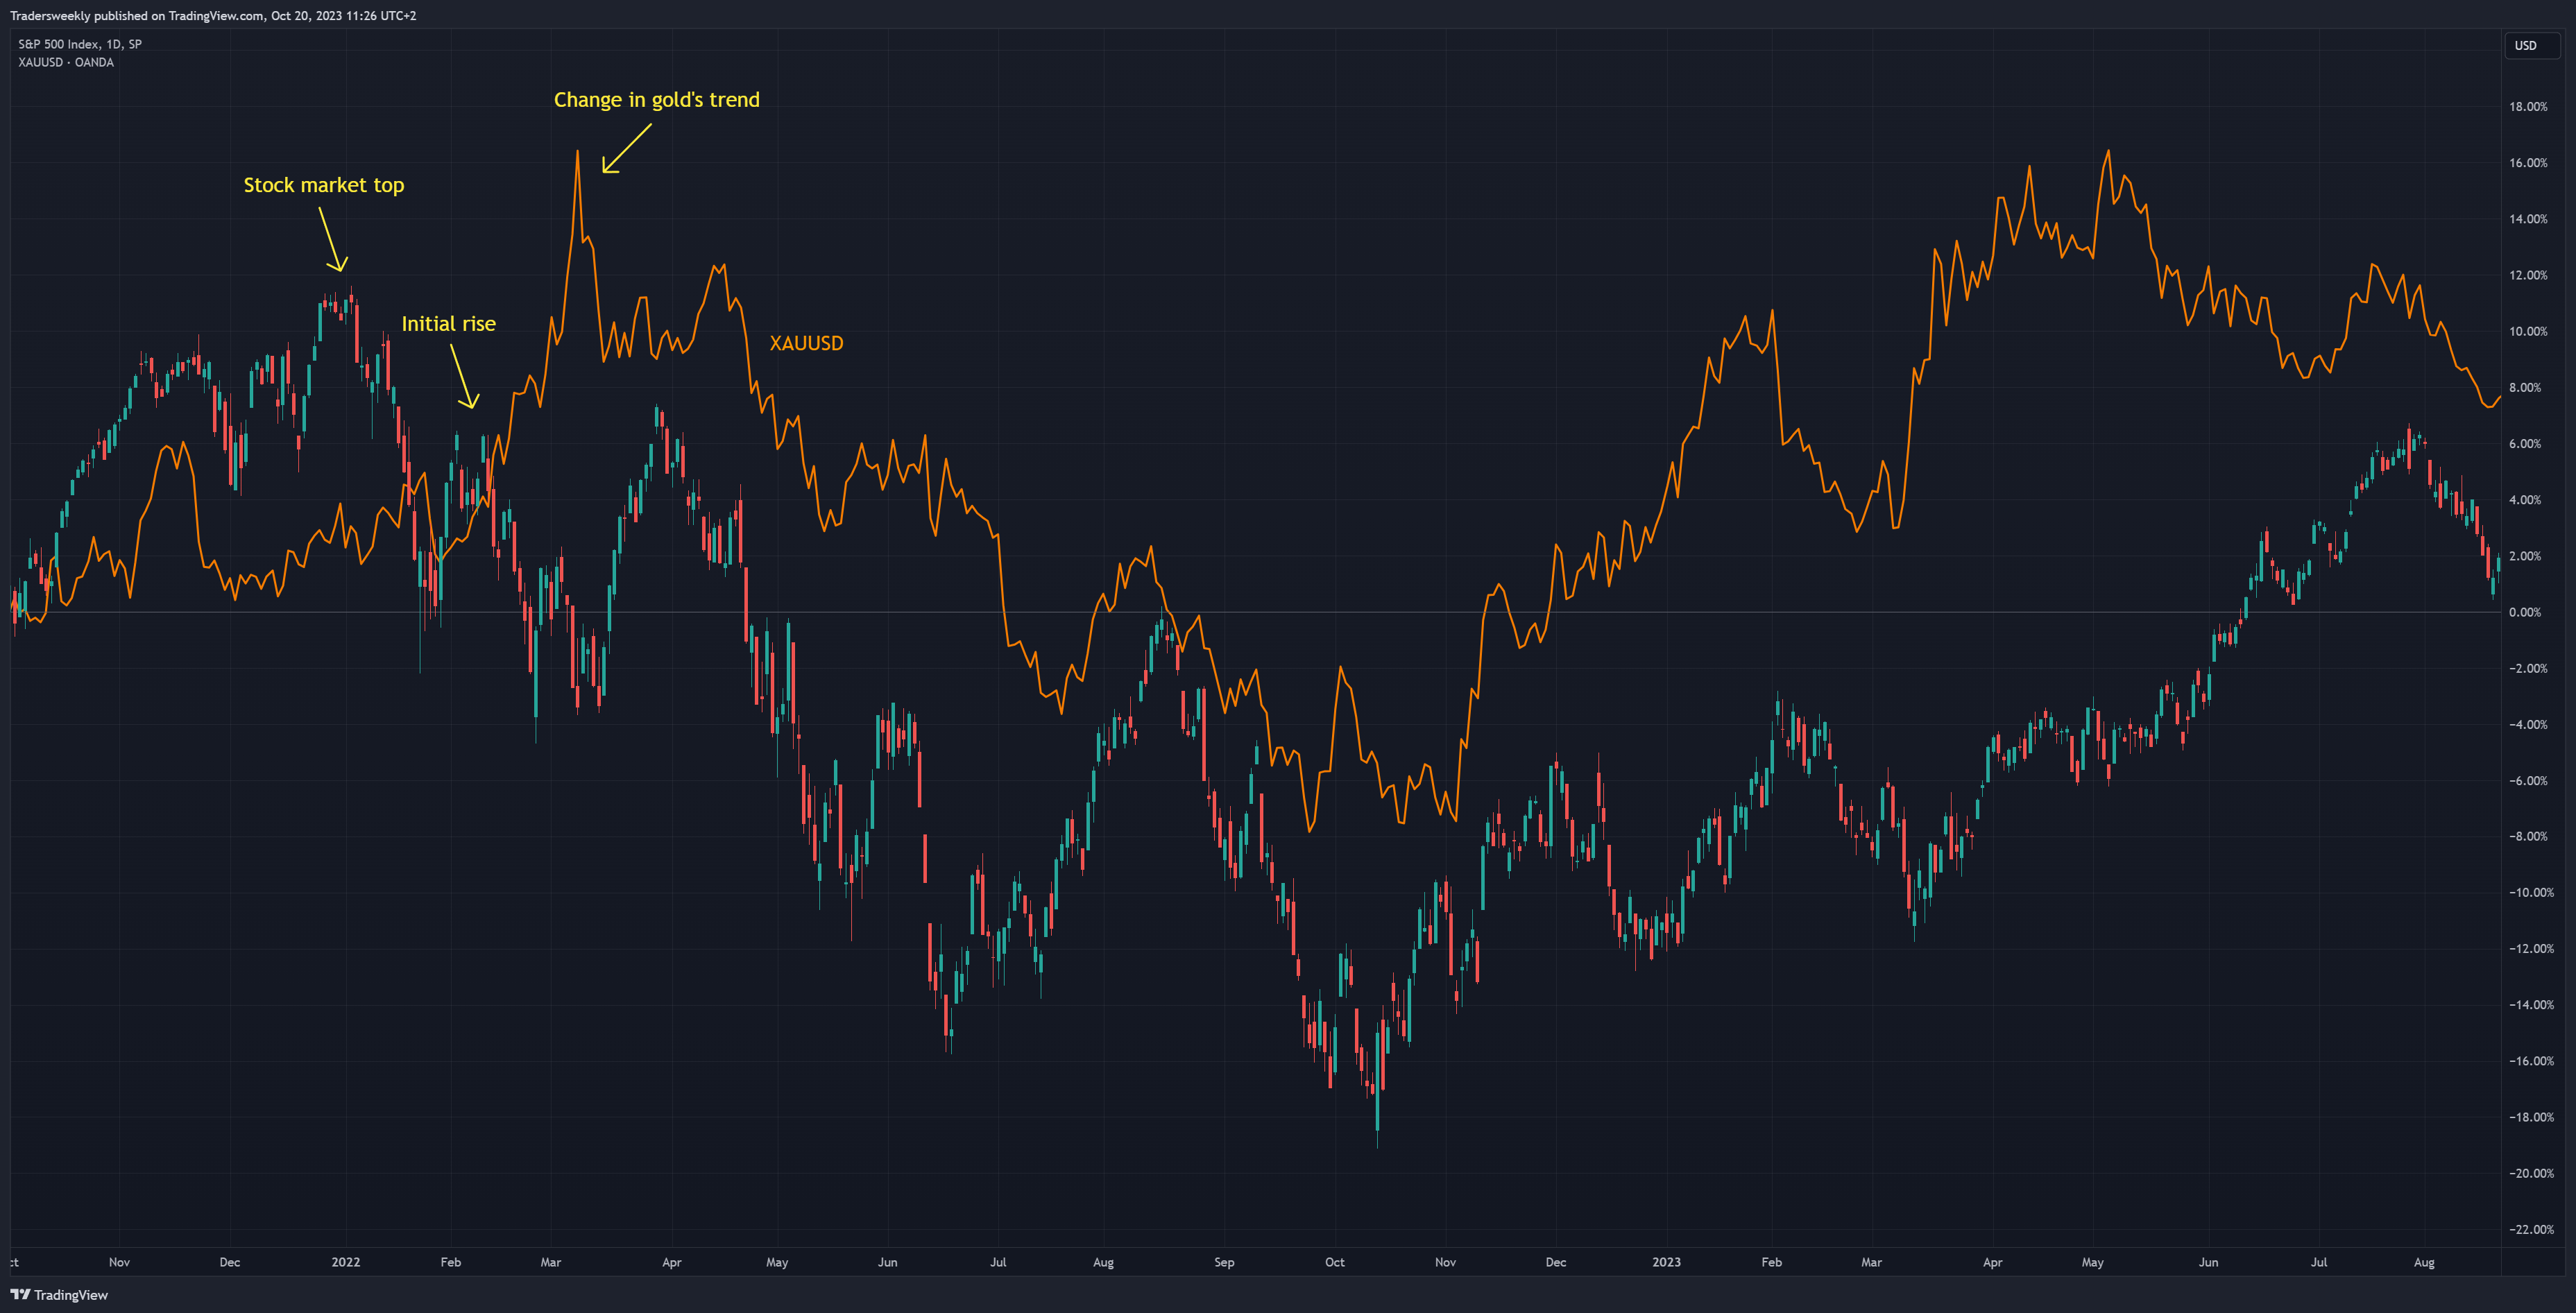Click the Aug label at far right of time axis
This screenshot has height=1313, width=2576.
pyautogui.click(x=2424, y=1262)
